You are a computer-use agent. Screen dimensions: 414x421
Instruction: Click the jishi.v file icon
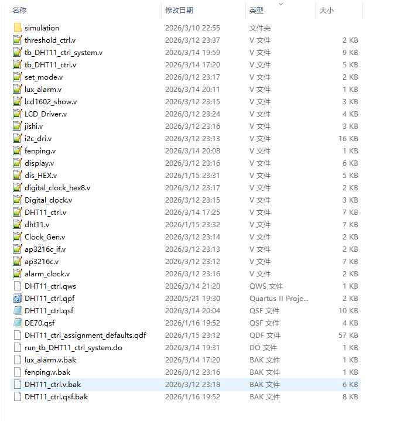pos(18,126)
